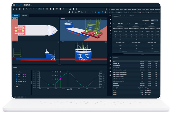Click the camera screenshot icon in the toolbar
172x114 pixels.
[x=77, y=9]
